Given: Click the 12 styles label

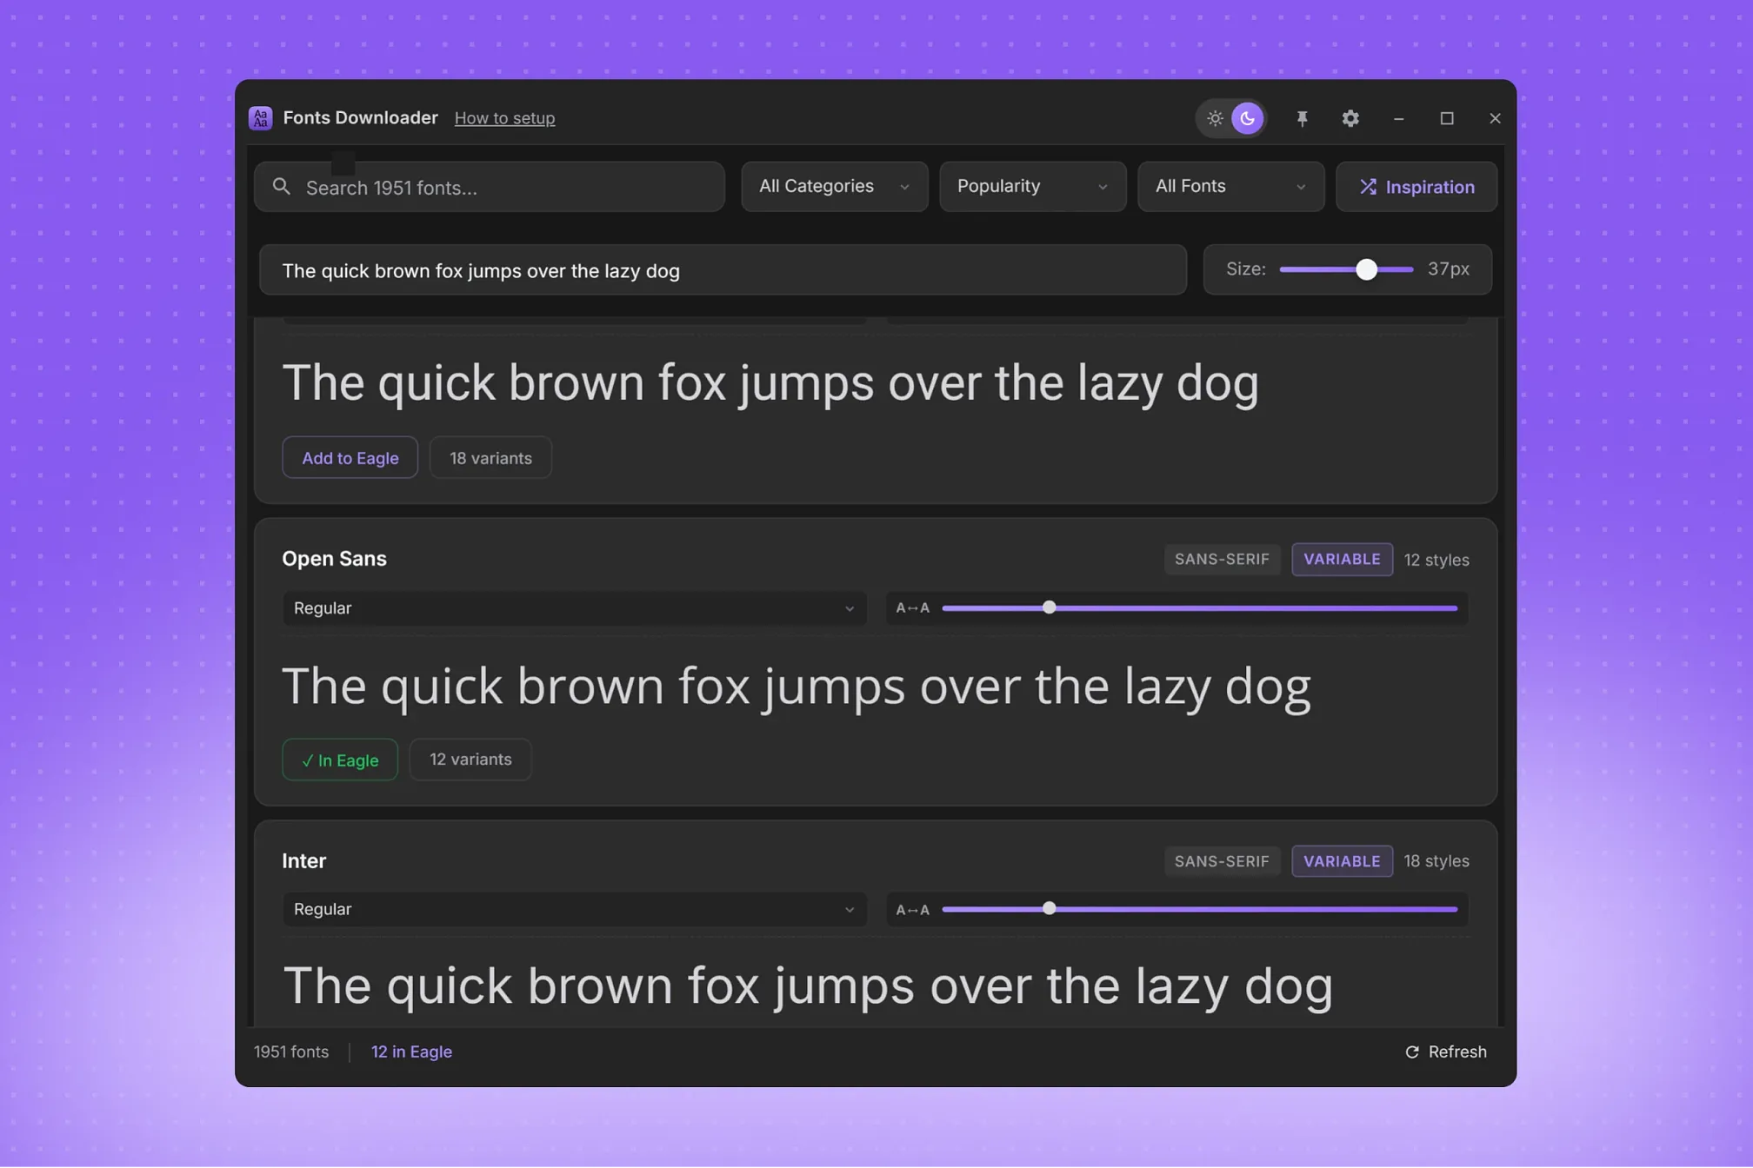Looking at the screenshot, I should pos(1436,561).
